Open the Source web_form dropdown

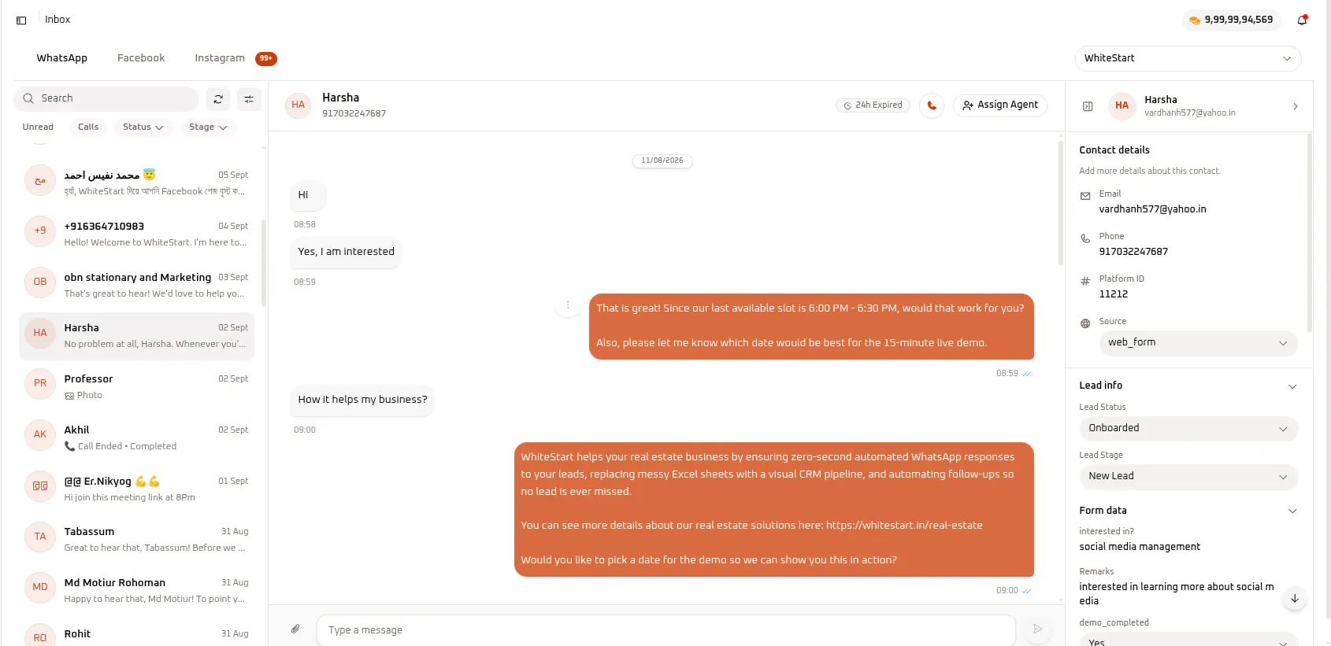pos(1198,343)
